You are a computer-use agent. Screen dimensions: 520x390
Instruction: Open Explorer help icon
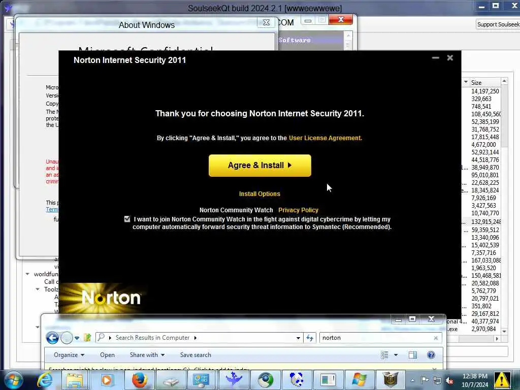point(431,355)
